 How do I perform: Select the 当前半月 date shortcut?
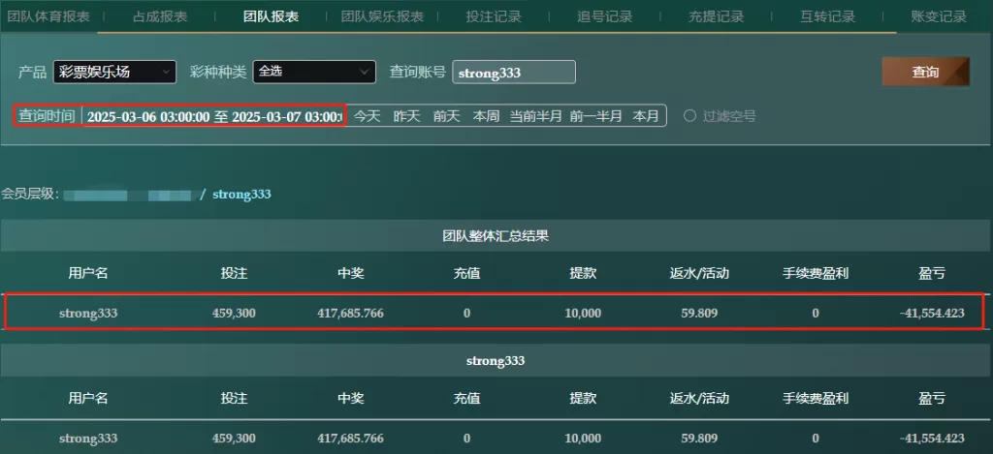tap(536, 116)
